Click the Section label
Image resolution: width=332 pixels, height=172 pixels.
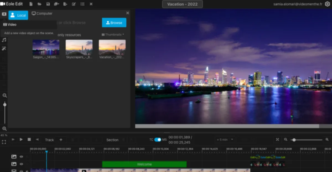click(x=112, y=140)
